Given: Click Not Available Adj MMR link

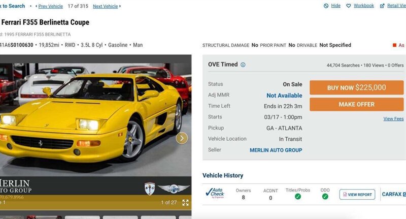Looking at the screenshot, I should click(x=284, y=96).
